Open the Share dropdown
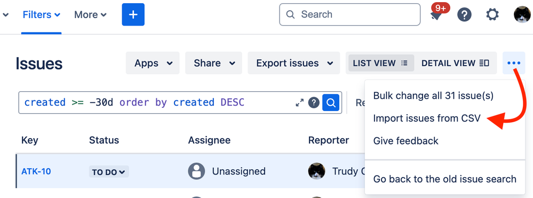533x198 pixels. click(x=213, y=63)
